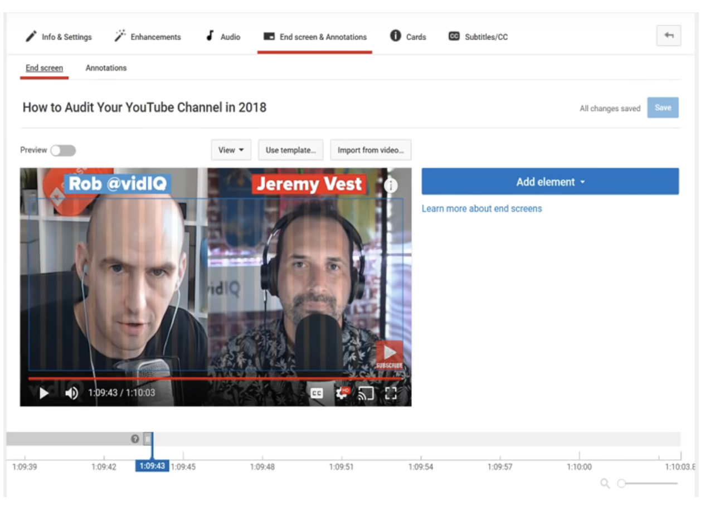Open the Audio tab
Image resolution: width=710 pixels, height=506 pixels.
coord(223,37)
